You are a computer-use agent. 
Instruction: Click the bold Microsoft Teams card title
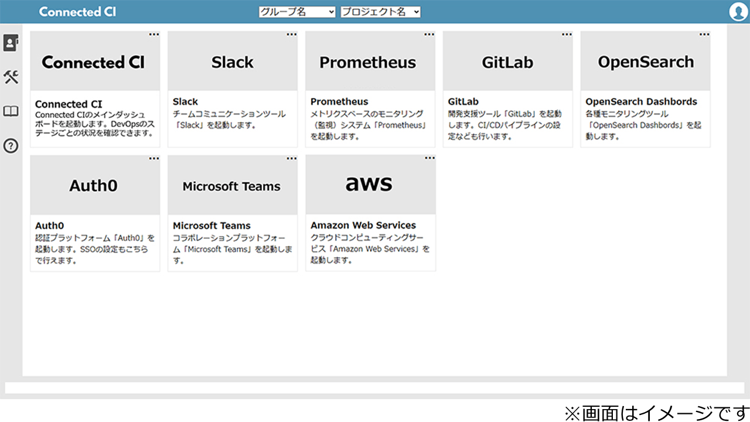[x=212, y=226]
